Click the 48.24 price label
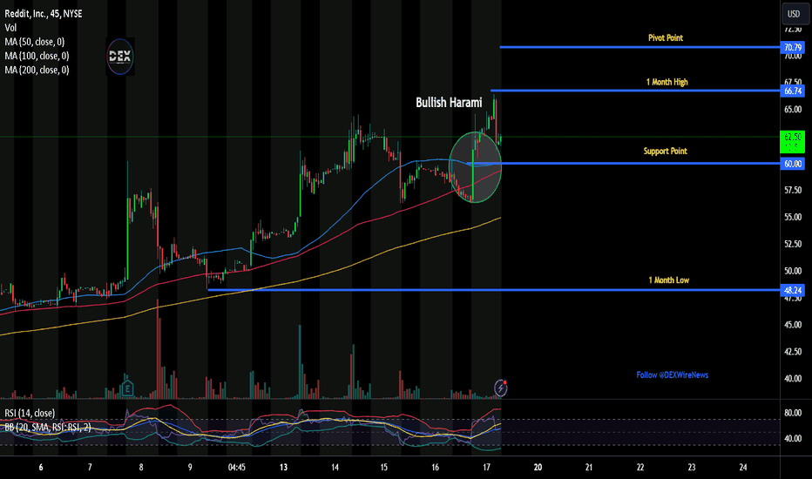 793,291
